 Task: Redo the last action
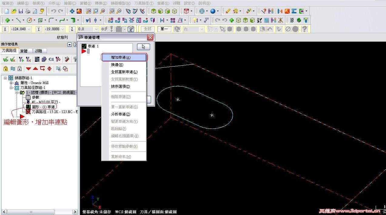61,11
